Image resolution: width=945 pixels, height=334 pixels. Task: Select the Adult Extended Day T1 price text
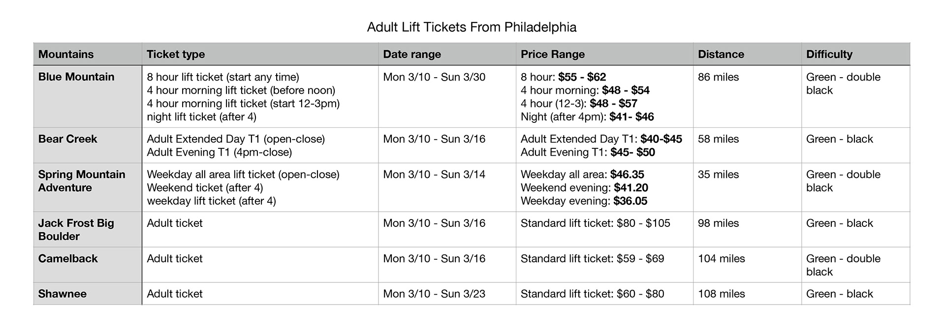tap(601, 139)
